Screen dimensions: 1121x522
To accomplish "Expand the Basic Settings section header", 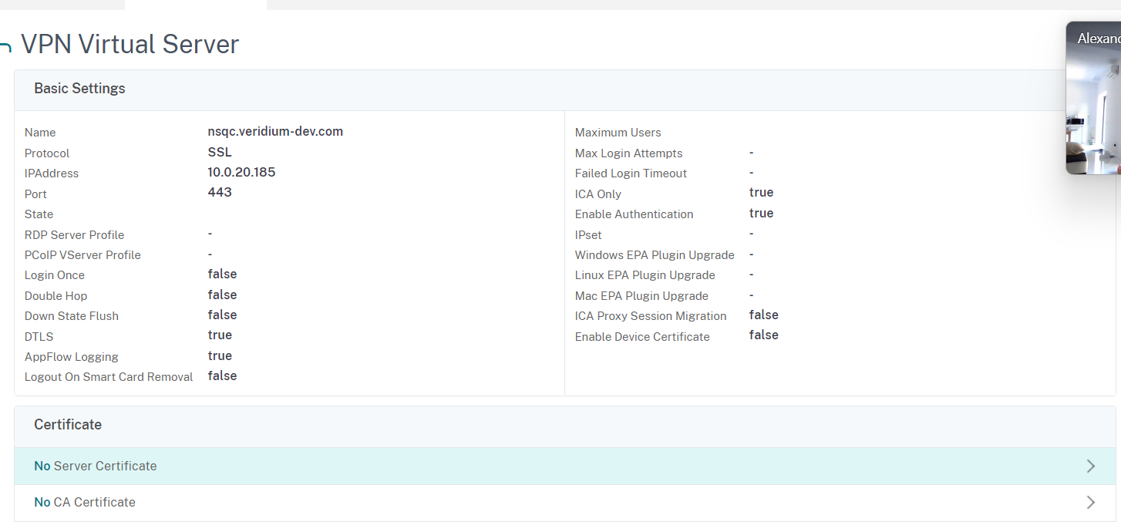I will [79, 89].
